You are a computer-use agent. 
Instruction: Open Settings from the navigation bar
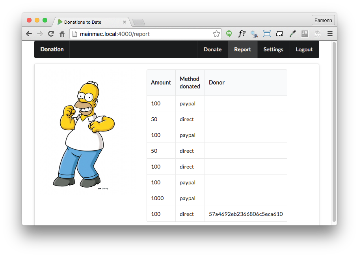[x=273, y=49]
